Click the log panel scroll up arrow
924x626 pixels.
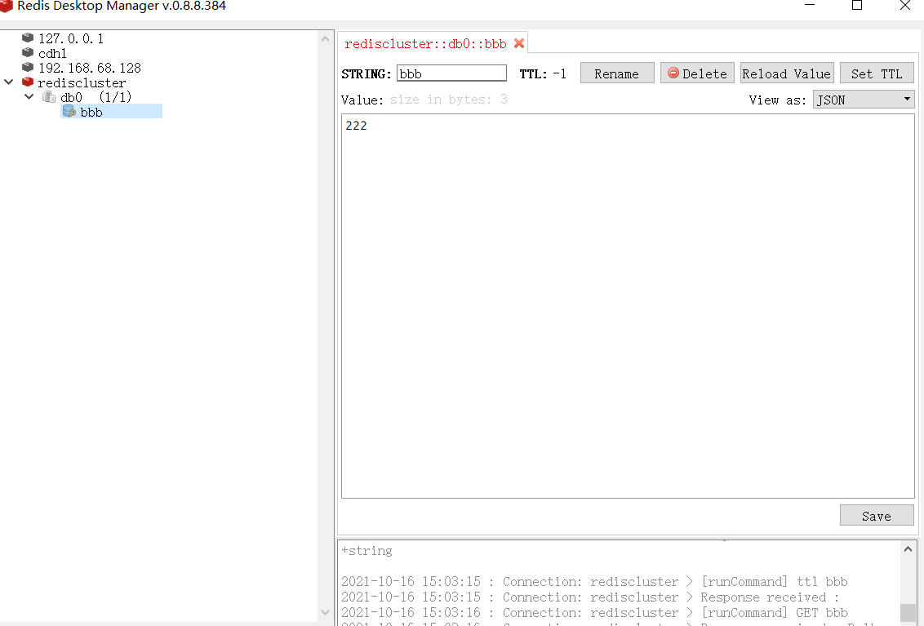(x=908, y=549)
